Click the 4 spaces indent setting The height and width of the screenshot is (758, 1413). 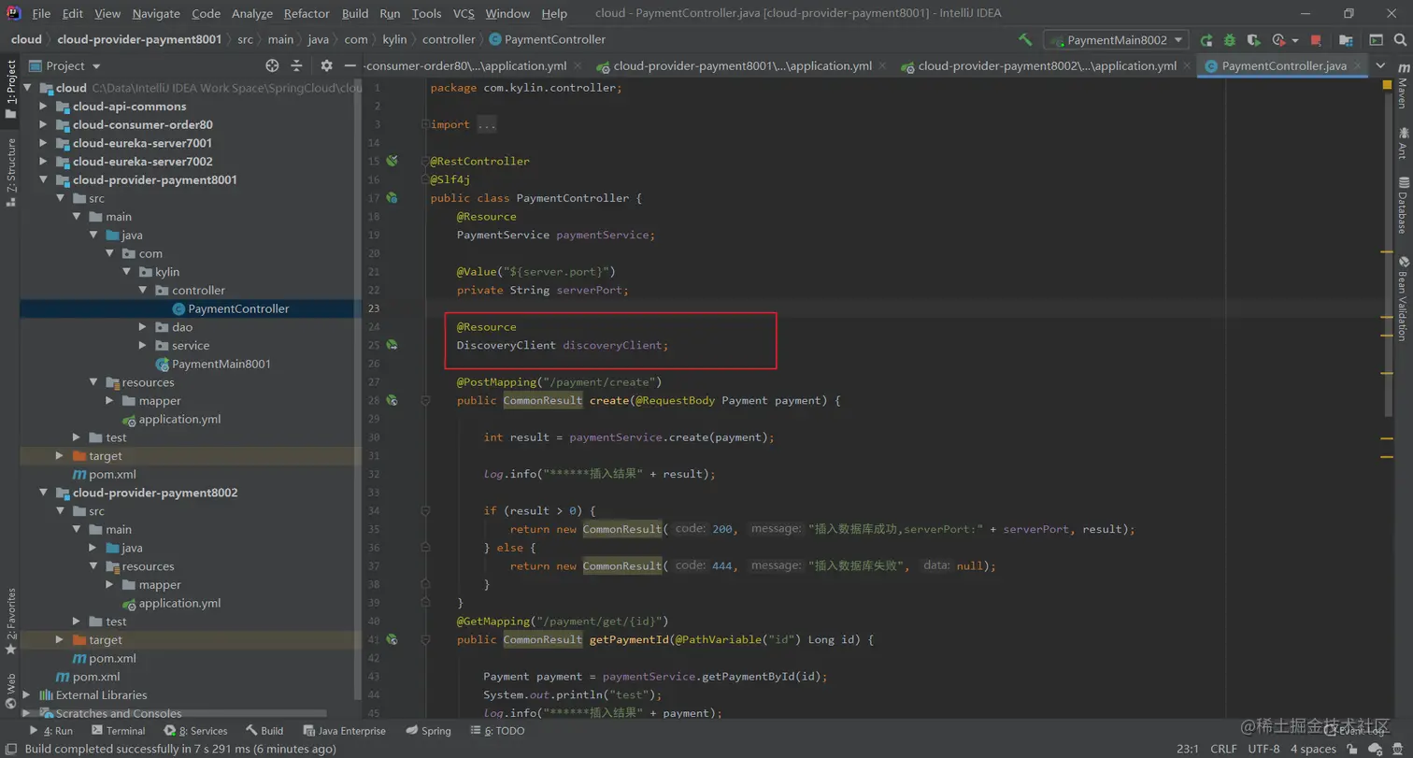pos(1313,749)
